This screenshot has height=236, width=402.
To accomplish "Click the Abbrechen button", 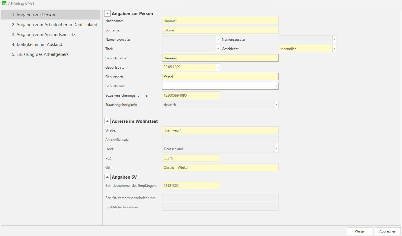I will (x=387, y=231).
